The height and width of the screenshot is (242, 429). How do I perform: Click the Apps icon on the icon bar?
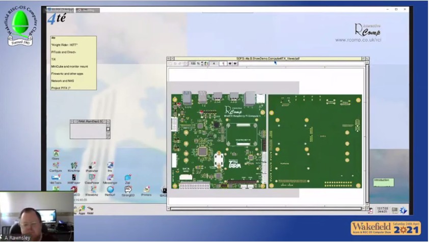(x=82, y=210)
